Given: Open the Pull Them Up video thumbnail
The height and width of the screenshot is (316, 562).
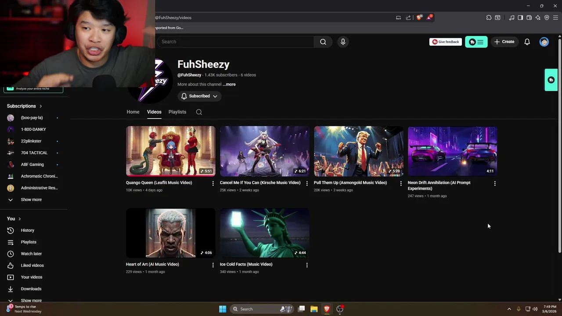Looking at the screenshot, I should pyautogui.click(x=358, y=151).
